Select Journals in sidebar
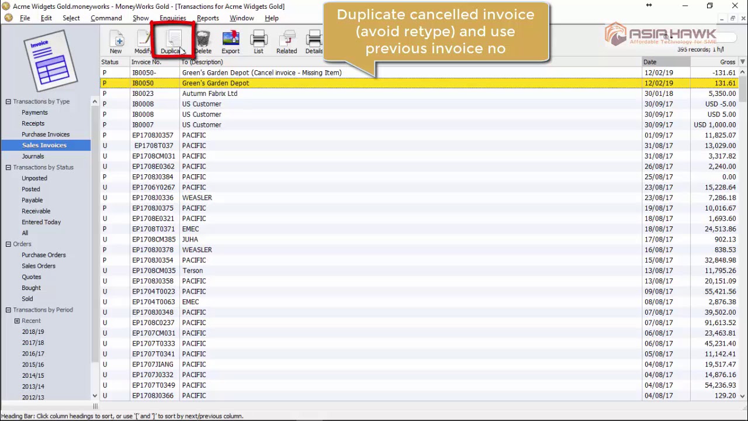The image size is (748, 421). pos(33,156)
